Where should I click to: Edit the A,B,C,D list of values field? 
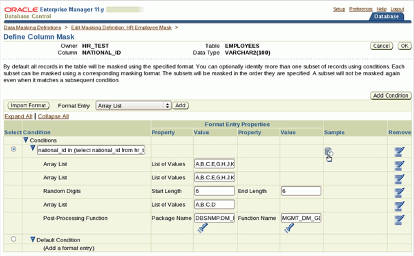(215, 204)
